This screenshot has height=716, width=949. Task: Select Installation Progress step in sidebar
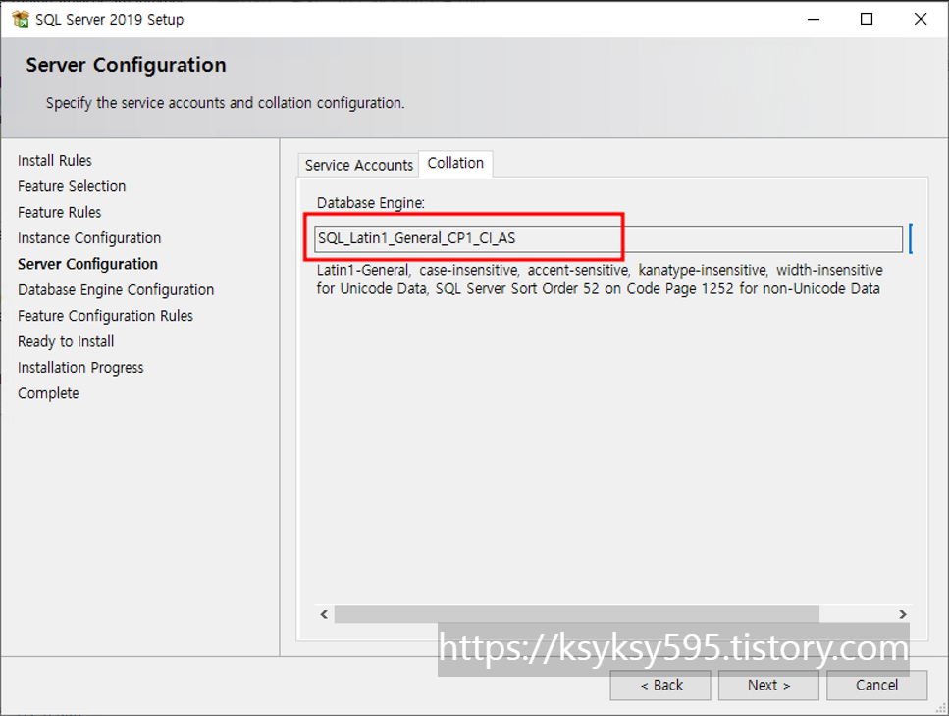(x=80, y=368)
